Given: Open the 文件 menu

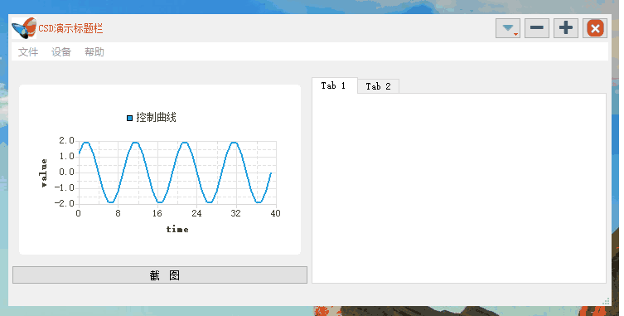Looking at the screenshot, I should [x=28, y=51].
